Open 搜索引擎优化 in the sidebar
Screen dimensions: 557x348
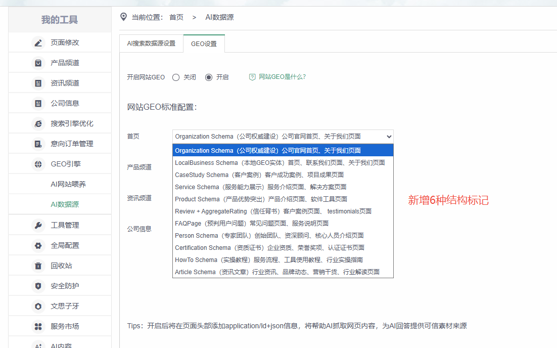[72, 124]
